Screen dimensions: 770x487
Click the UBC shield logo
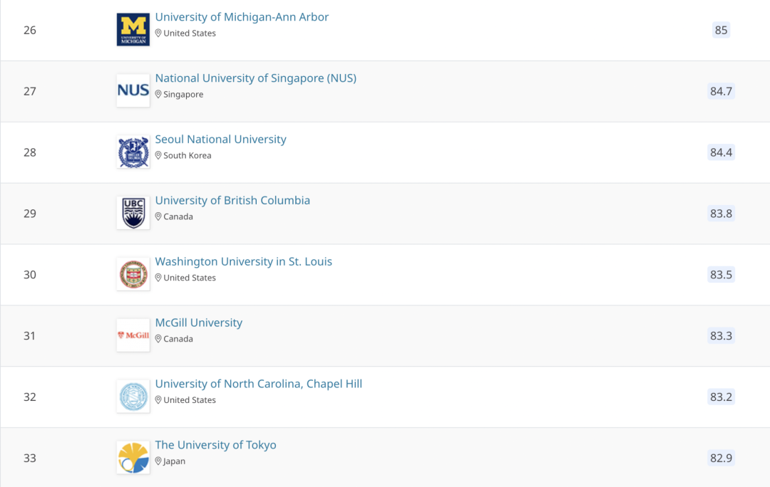(x=133, y=213)
